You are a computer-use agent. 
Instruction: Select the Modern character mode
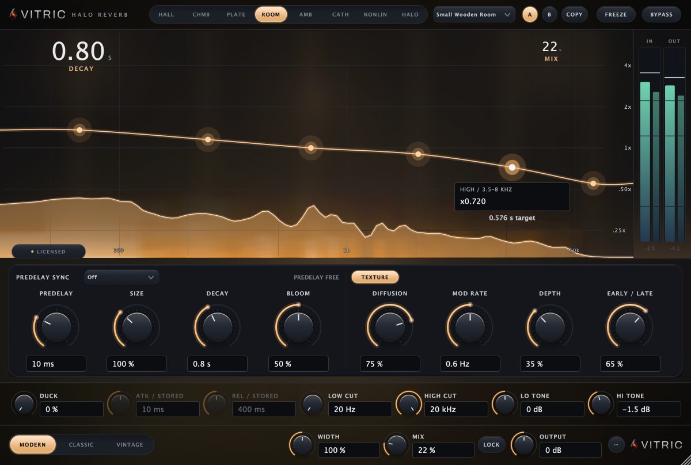[x=33, y=444]
